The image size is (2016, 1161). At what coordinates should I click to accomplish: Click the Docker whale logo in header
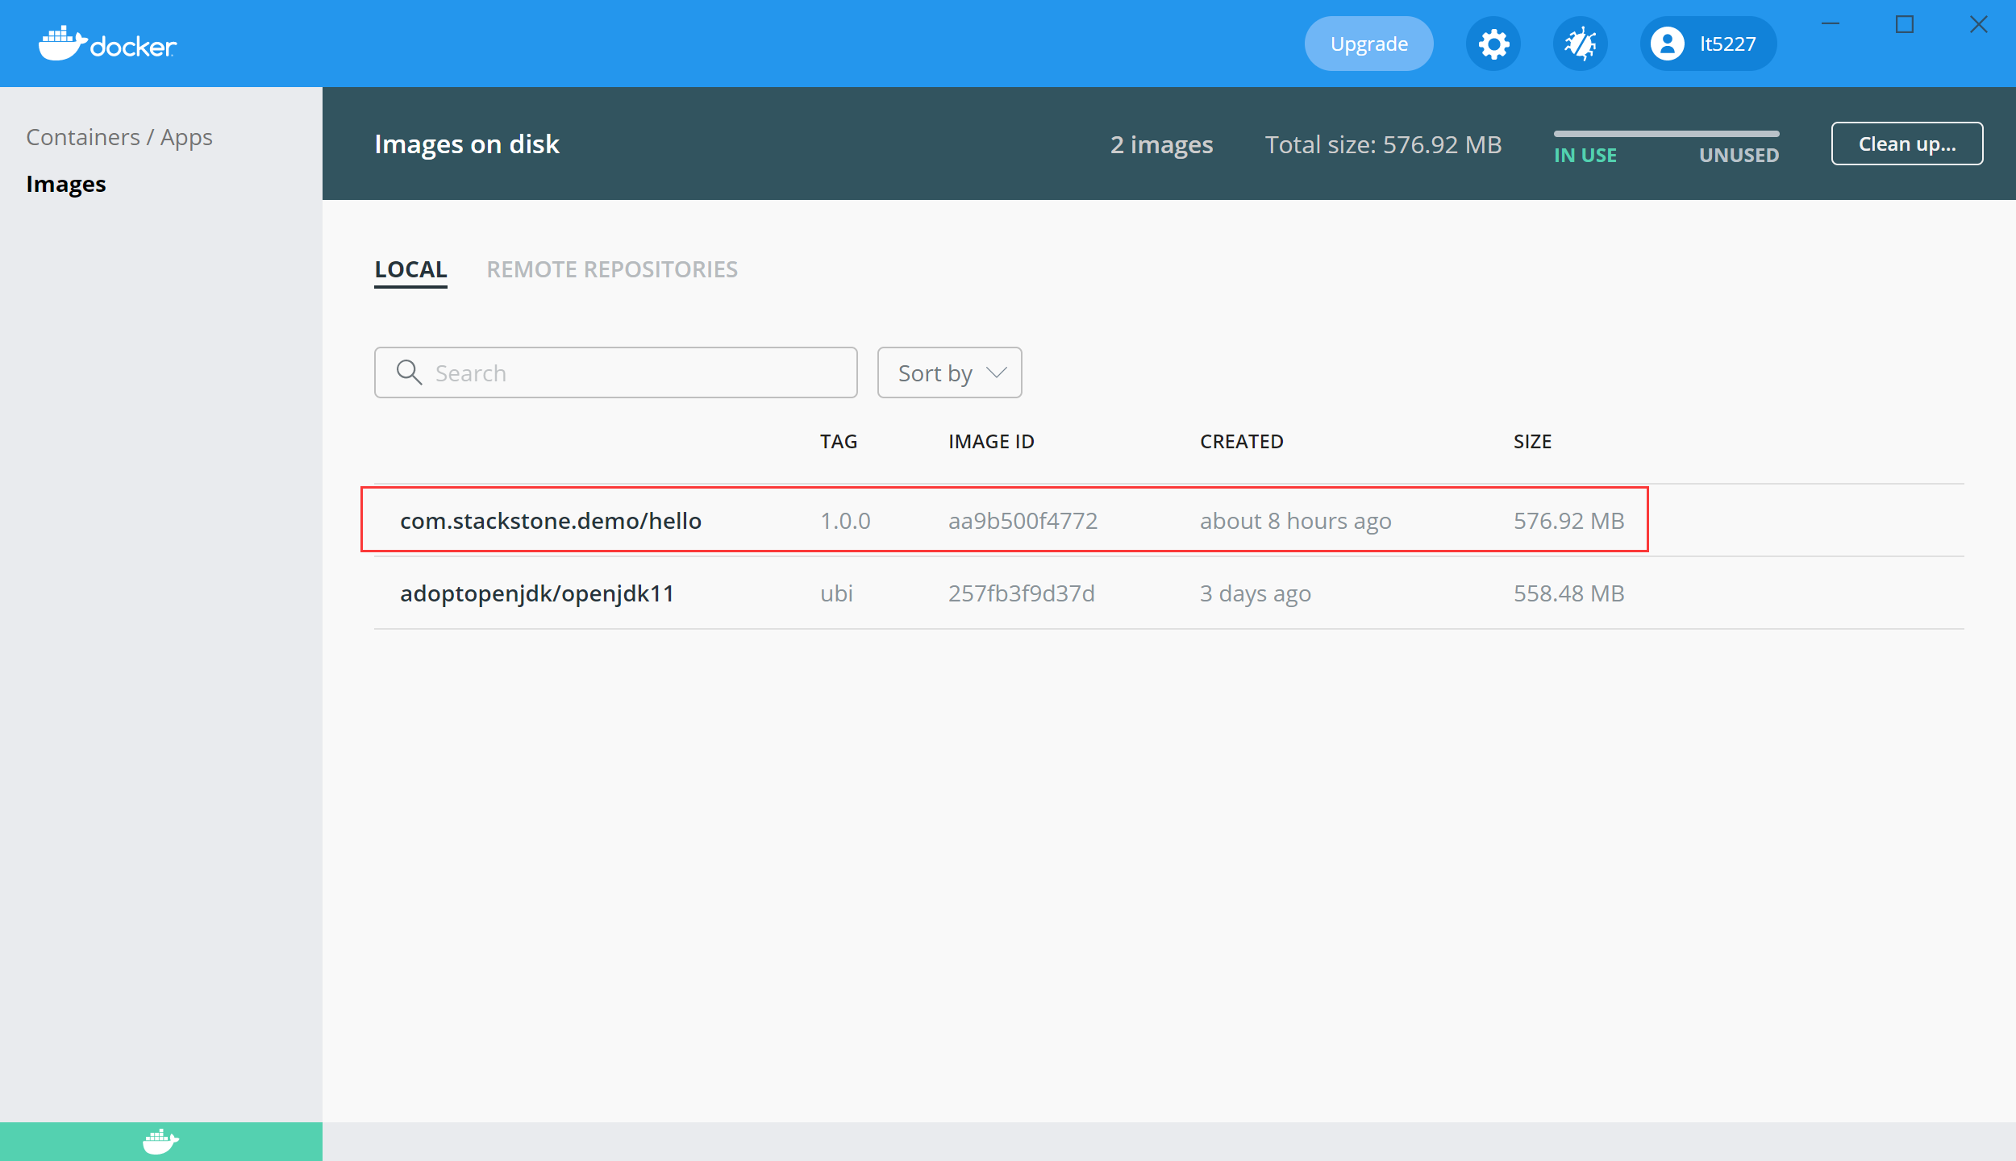point(63,44)
